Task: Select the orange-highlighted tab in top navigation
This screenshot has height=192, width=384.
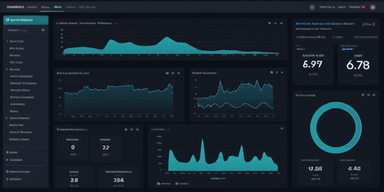Action: 45,7
